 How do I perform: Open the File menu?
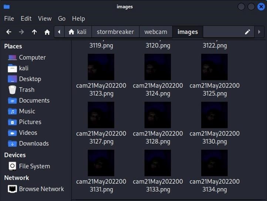(9, 18)
